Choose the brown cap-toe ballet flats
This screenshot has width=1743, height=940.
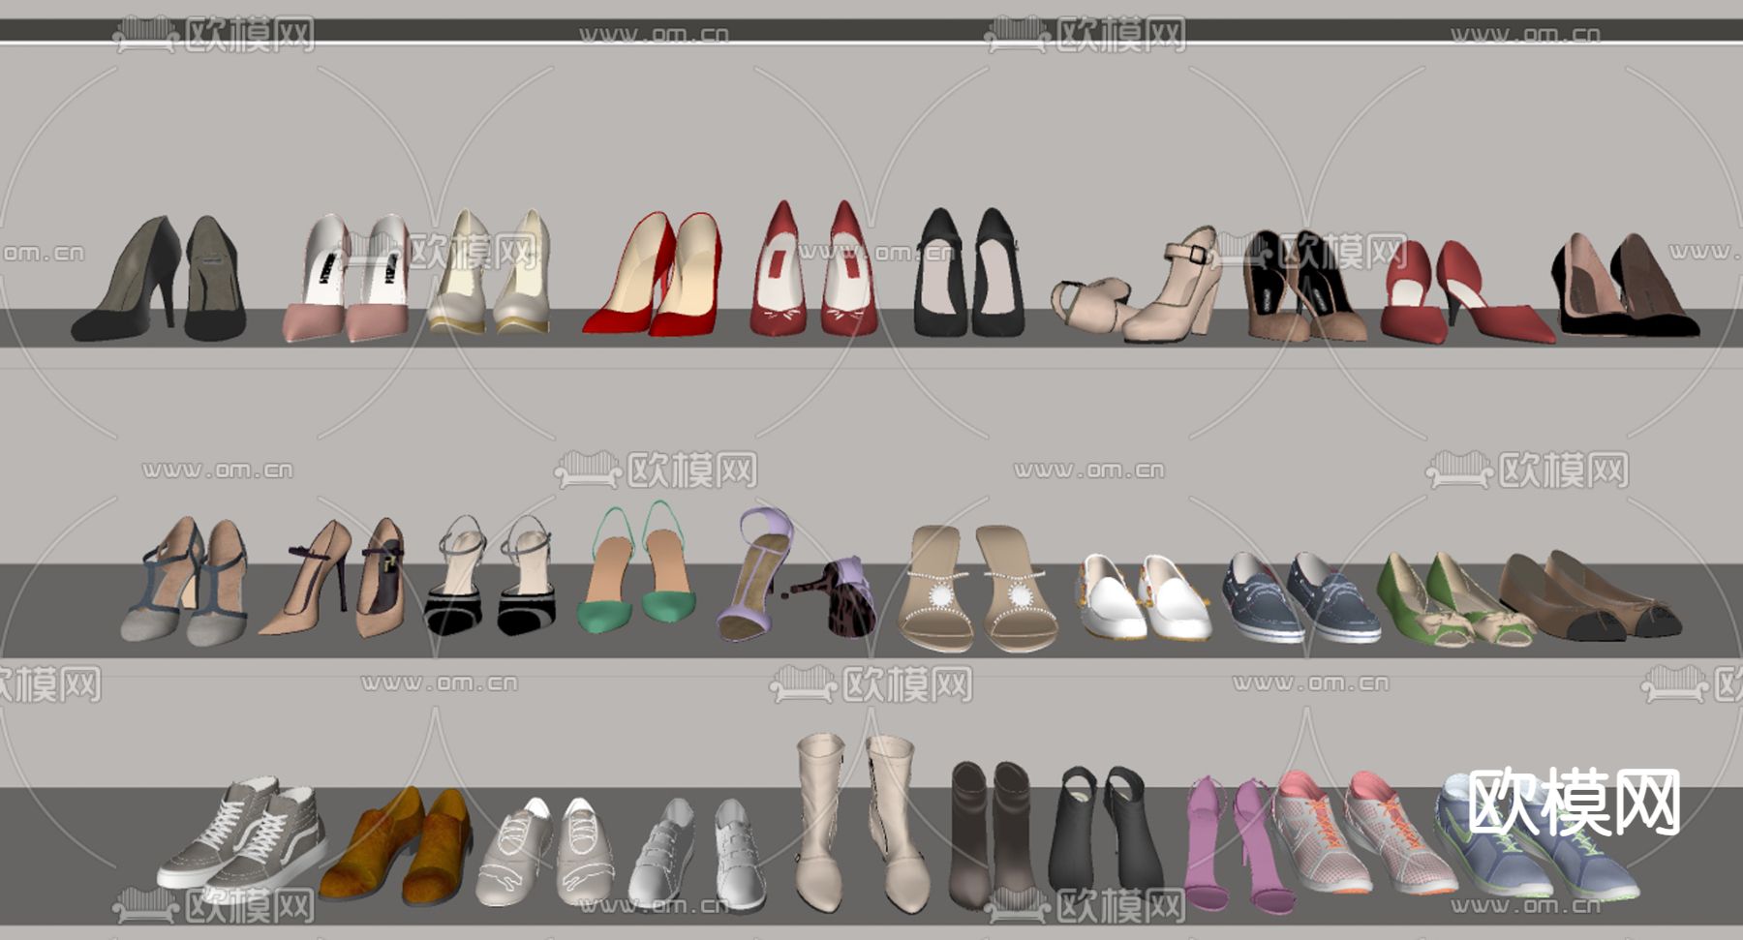tap(1591, 595)
